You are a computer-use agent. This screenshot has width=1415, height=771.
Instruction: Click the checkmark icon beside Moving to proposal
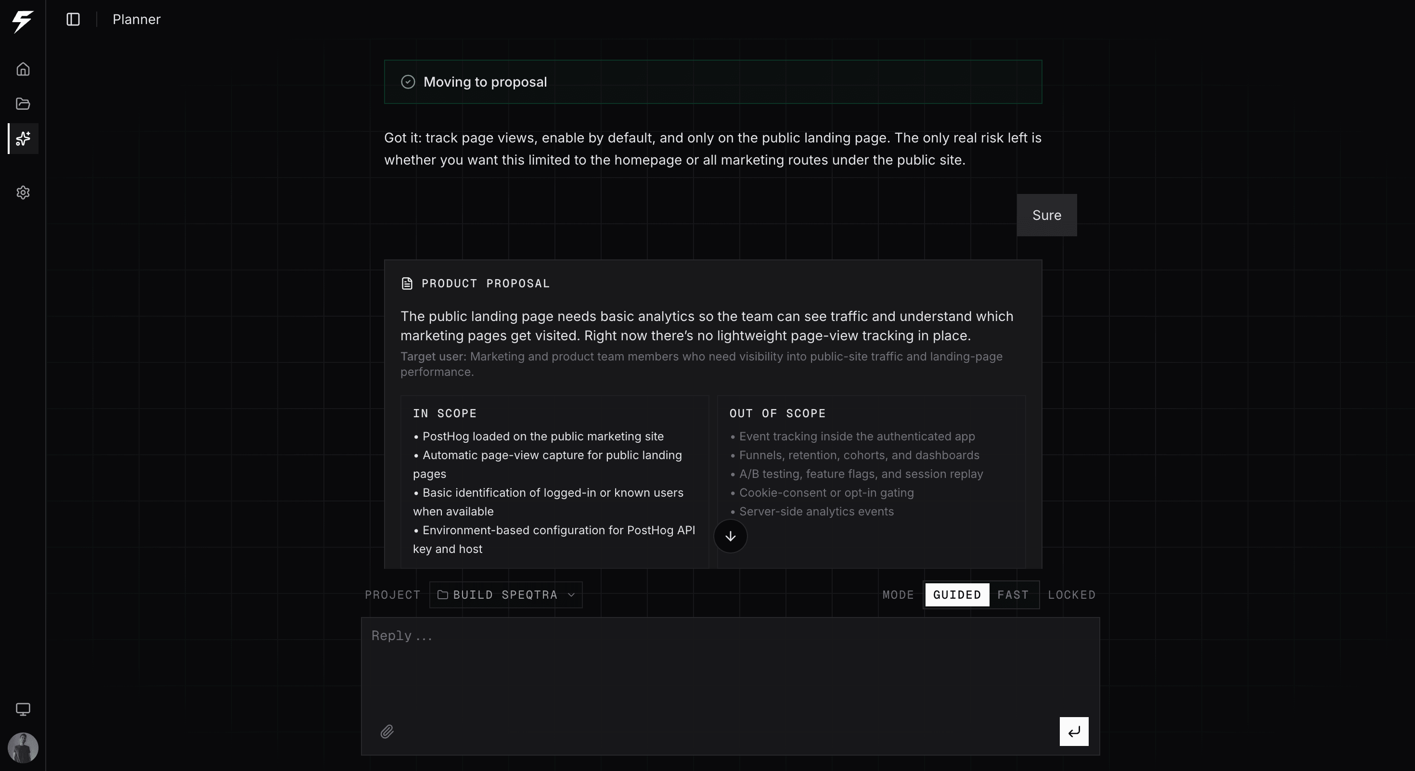point(408,82)
